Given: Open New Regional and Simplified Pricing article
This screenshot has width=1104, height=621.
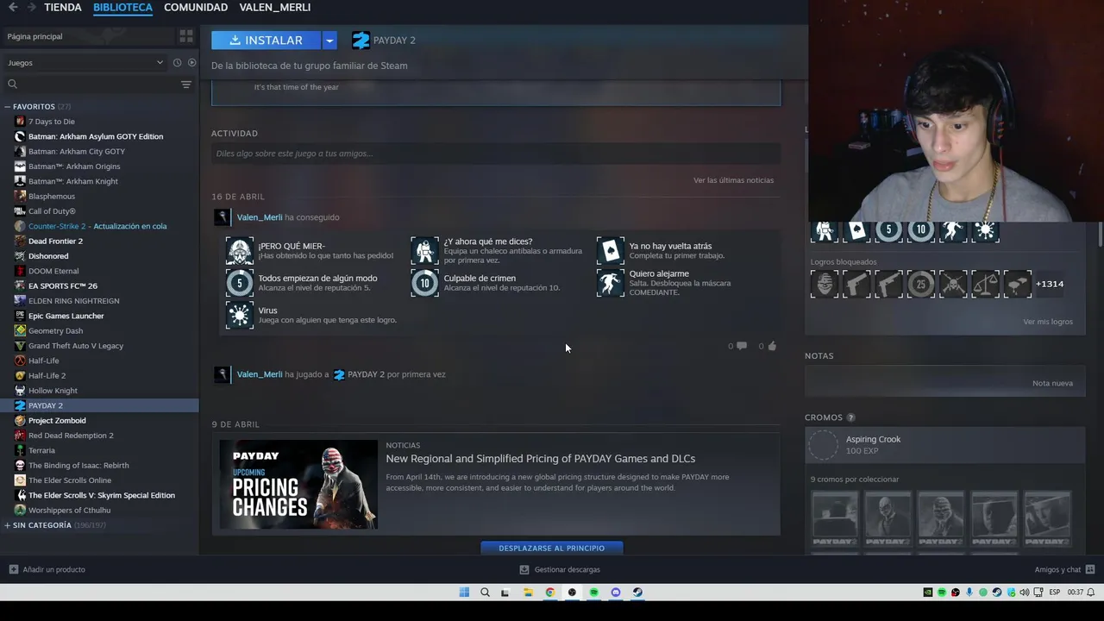Looking at the screenshot, I should click(540, 459).
